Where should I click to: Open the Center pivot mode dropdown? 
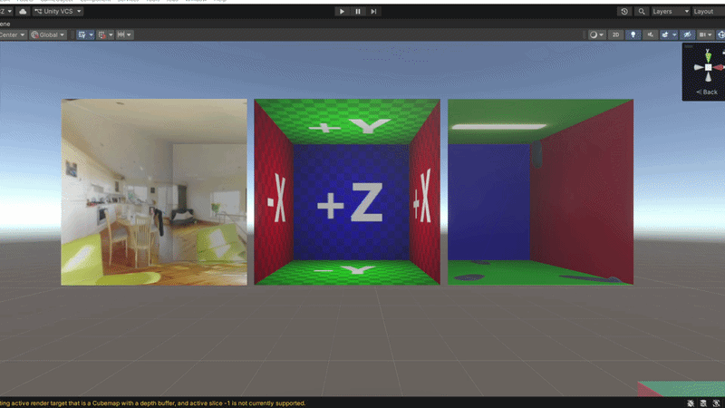tap(13, 34)
